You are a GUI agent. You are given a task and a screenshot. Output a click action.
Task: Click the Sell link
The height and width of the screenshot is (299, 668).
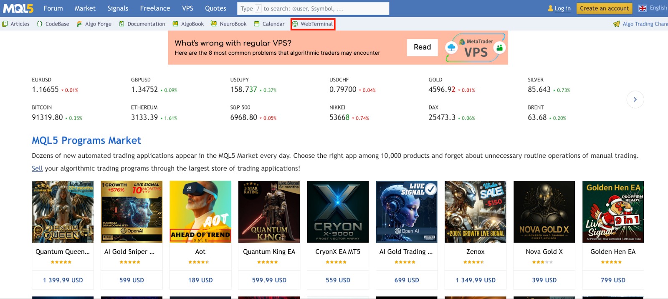[x=37, y=168]
